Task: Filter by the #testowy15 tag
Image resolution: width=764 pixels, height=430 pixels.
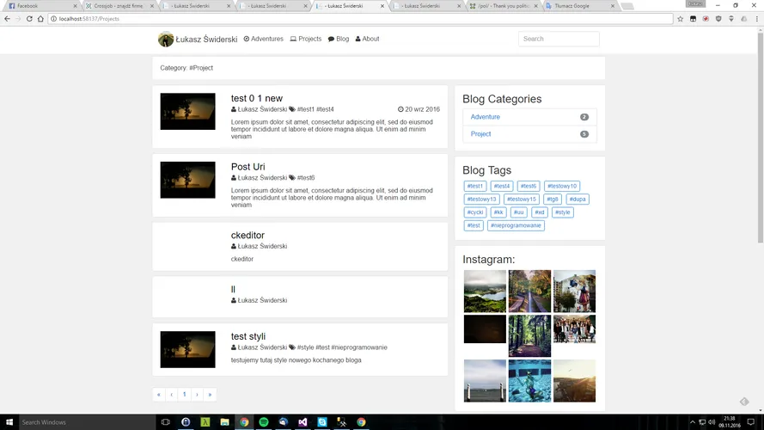Action: pos(522,199)
